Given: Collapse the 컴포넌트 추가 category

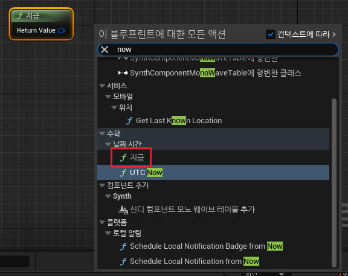Looking at the screenshot, I should click(102, 185).
